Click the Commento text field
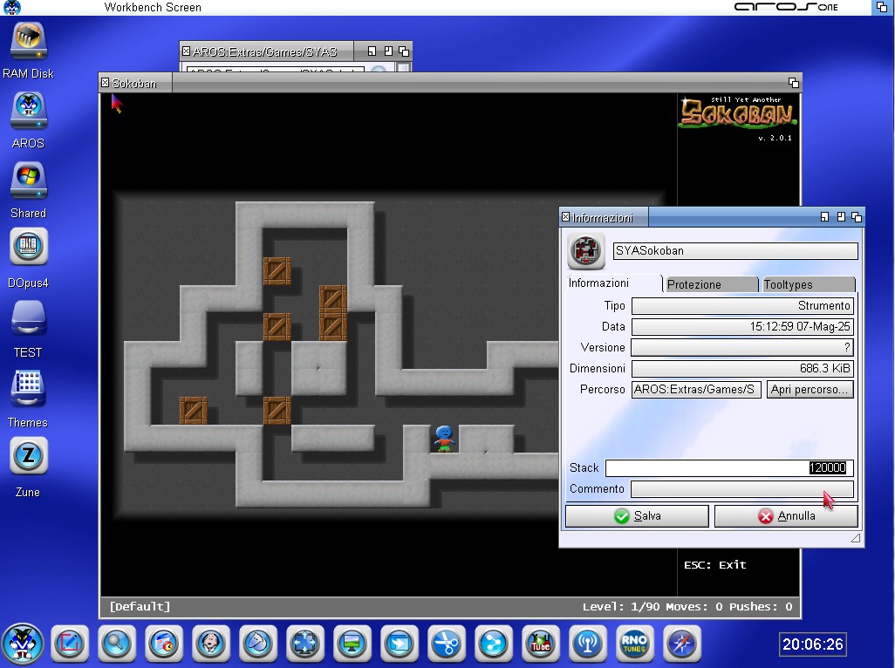895x668 pixels. [x=741, y=489]
